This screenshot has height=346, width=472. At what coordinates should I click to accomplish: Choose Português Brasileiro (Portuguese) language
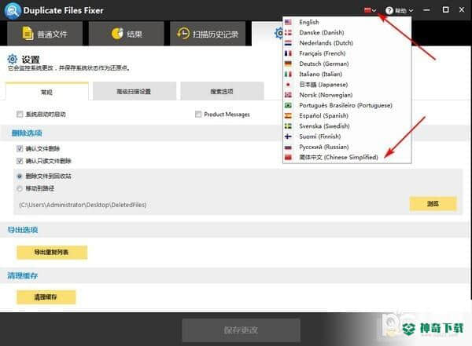347,105
